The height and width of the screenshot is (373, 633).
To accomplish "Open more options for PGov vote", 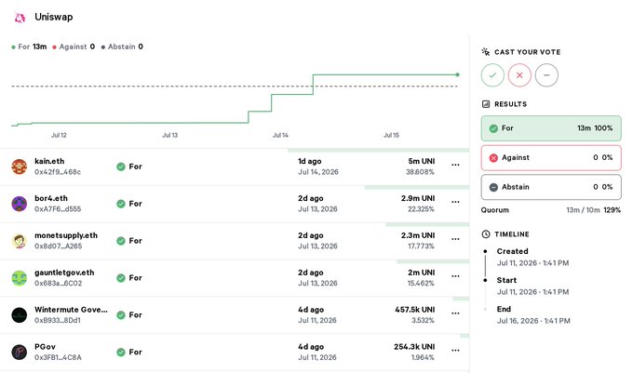I will tap(455, 350).
